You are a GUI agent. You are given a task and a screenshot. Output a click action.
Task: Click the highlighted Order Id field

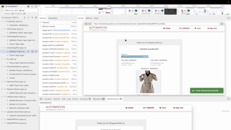(135, 57)
